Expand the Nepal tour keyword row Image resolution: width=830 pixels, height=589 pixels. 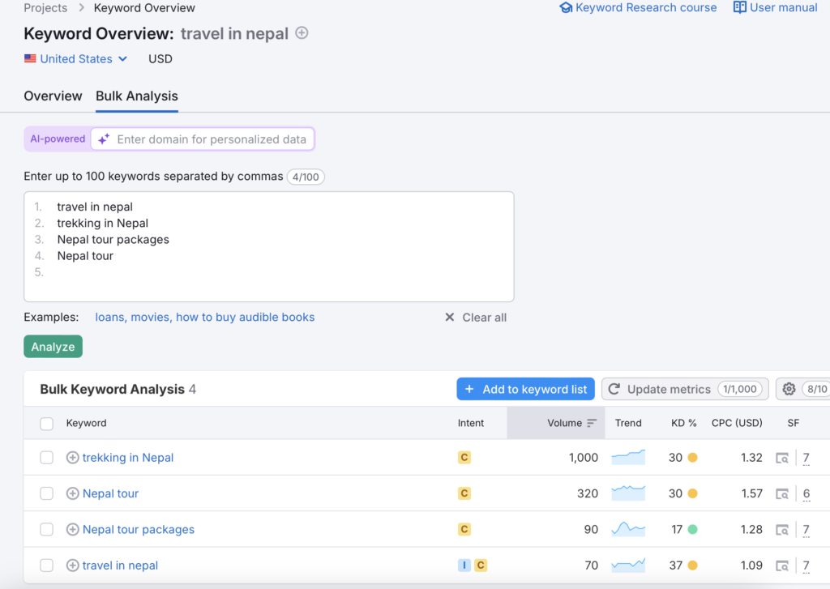click(x=72, y=493)
